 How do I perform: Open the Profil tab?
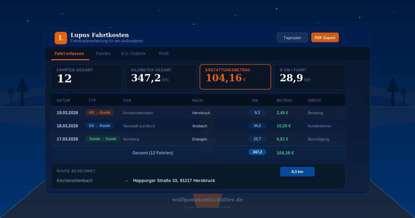pos(164,54)
